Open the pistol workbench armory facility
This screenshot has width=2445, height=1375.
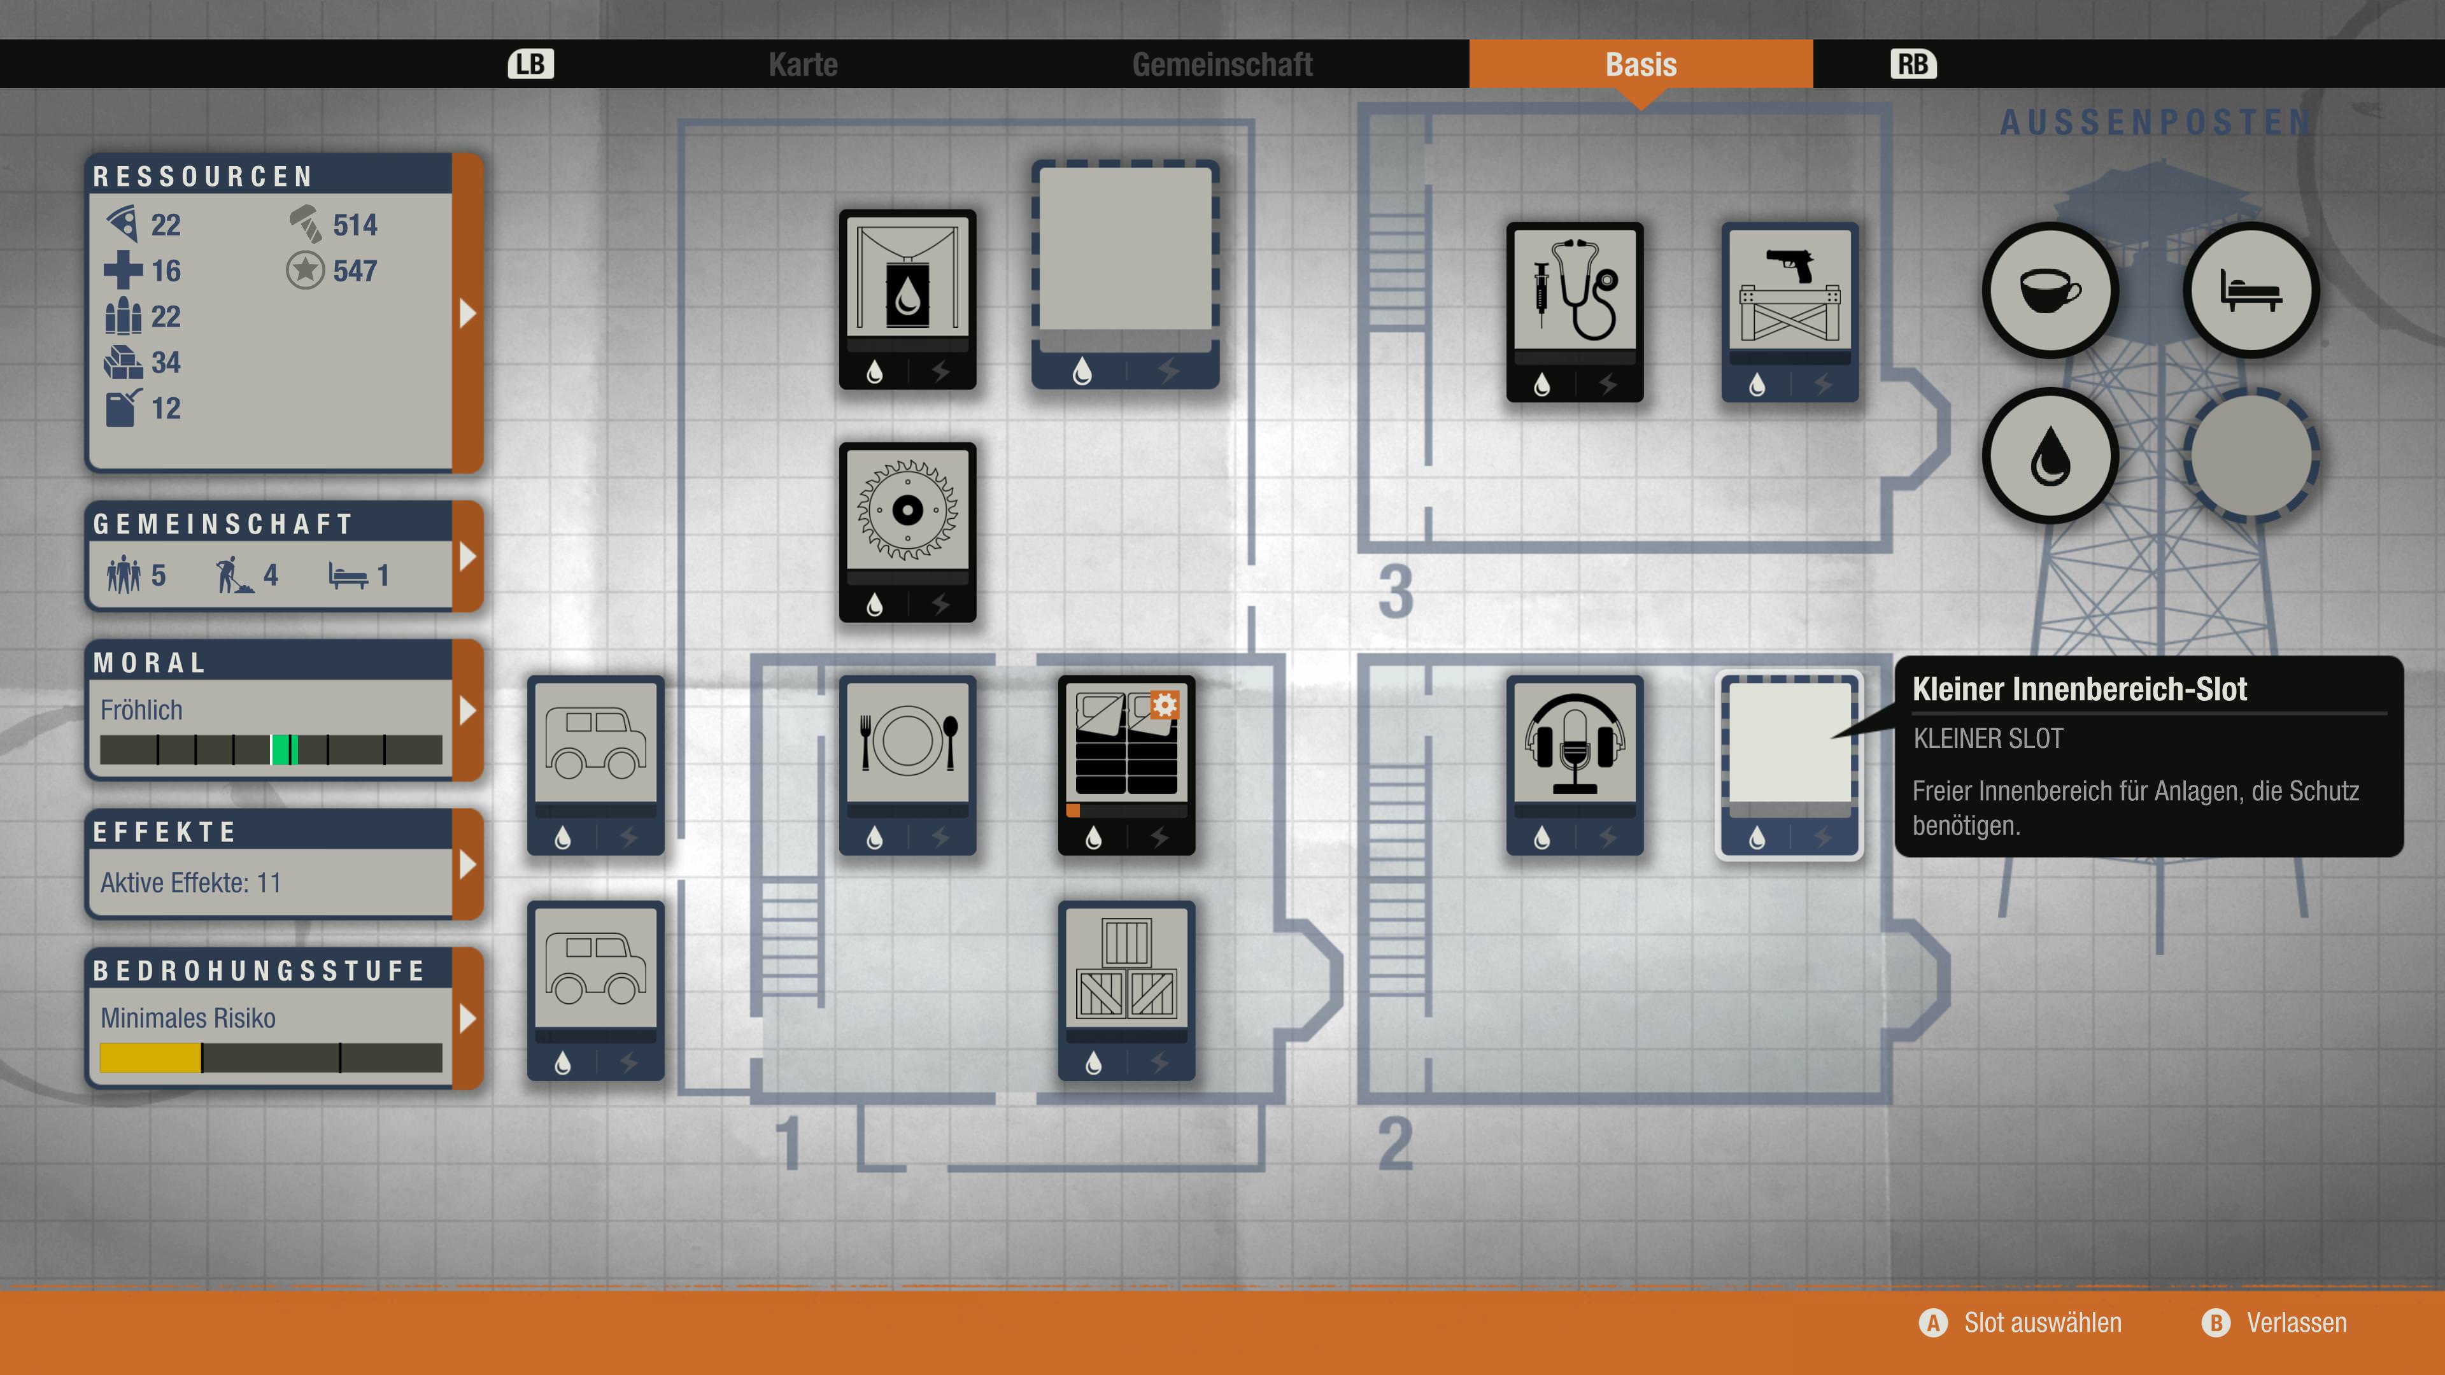coord(1790,312)
